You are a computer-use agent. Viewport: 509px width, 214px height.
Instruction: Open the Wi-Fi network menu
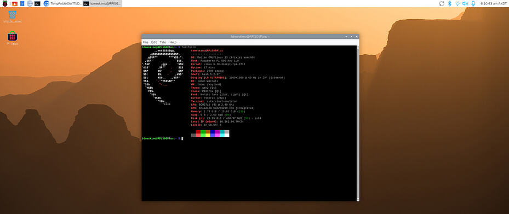point(457,4)
